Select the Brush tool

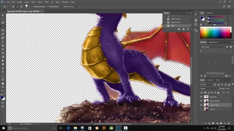tap(3, 41)
